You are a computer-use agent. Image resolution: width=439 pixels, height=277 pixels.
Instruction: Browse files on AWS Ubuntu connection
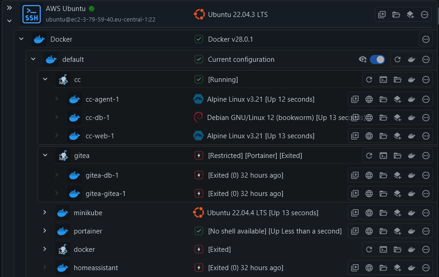(x=396, y=15)
